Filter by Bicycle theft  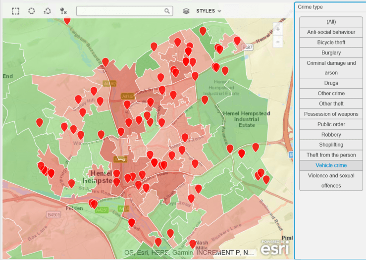[x=331, y=43]
